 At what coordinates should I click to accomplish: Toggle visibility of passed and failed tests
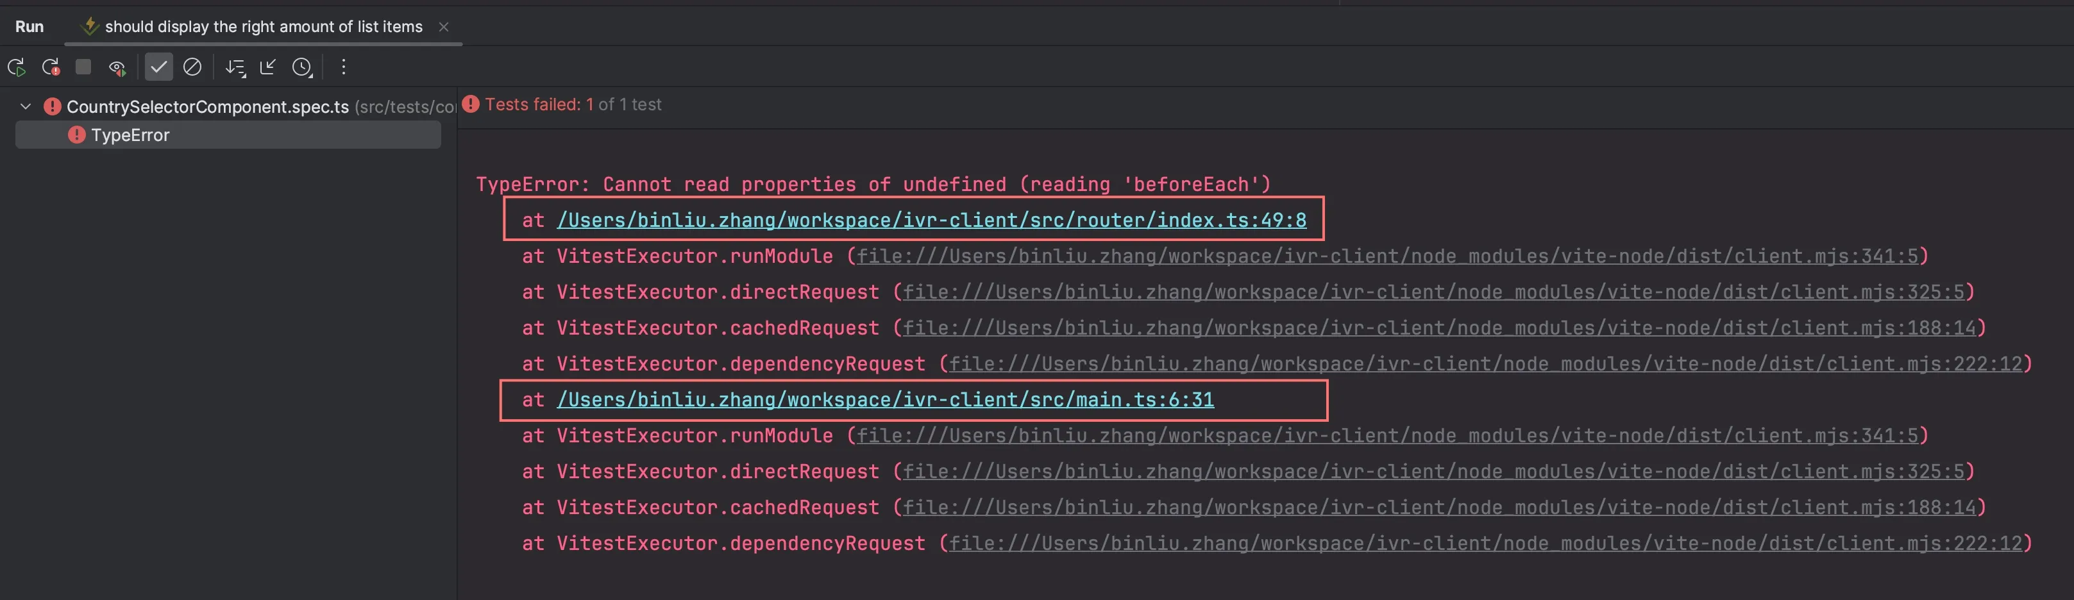[117, 67]
